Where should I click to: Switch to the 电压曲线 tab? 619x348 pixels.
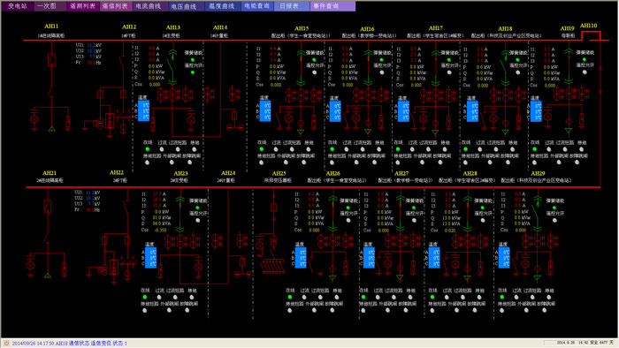coord(184,6)
